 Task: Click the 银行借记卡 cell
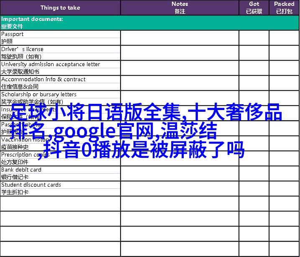click(60, 177)
